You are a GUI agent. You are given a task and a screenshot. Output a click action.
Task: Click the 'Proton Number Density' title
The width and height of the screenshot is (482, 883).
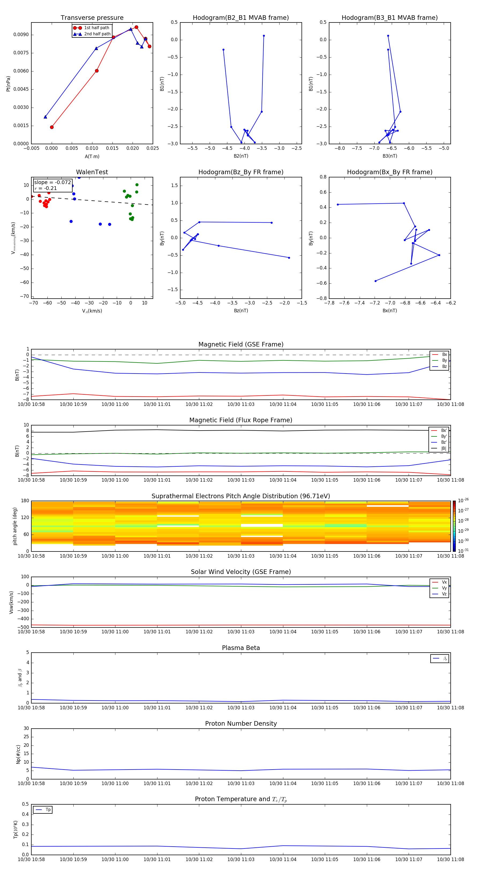click(x=241, y=724)
